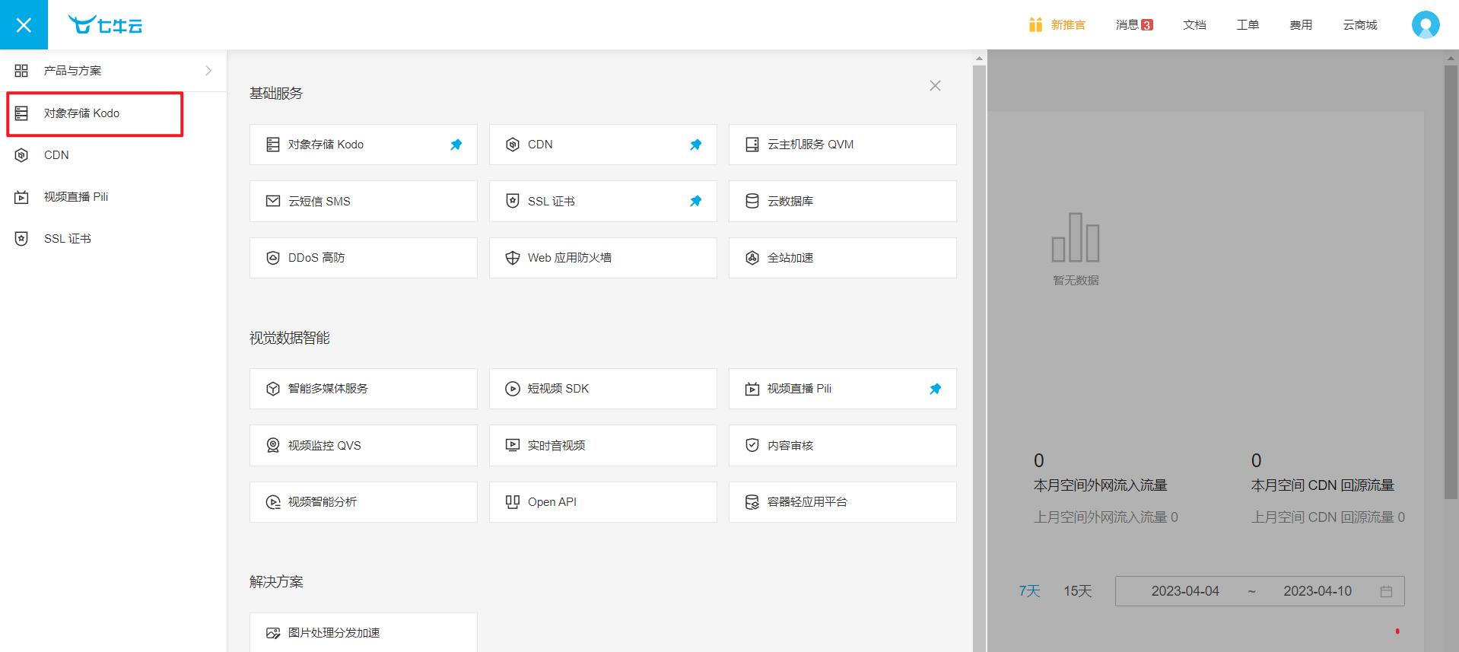Click the gift icon beside 新推言
Image resolution: width=1459 pixels, height=652 pixels.
coord(1035,25)
